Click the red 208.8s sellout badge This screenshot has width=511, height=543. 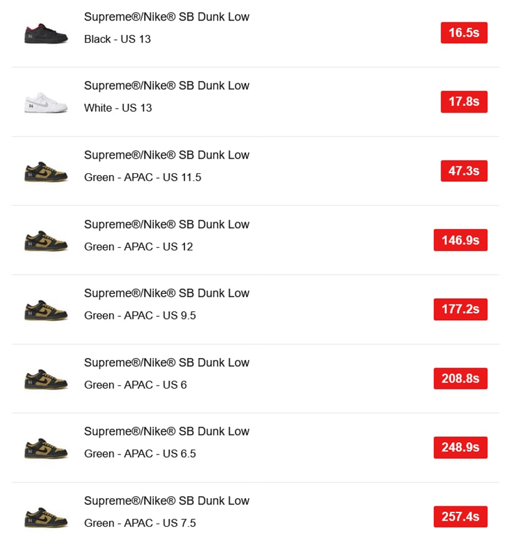(x=460, y=378)
